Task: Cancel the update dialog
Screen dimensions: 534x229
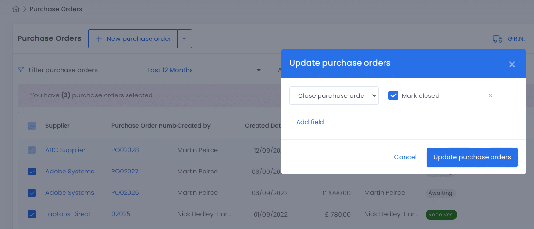Action: coord(406,157)
